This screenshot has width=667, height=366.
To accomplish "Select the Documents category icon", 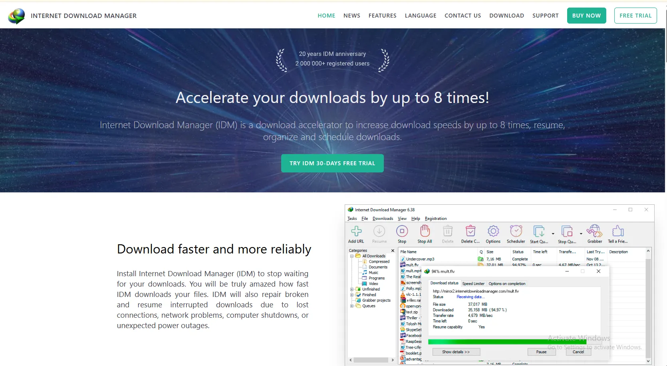I will pos(365,267).
